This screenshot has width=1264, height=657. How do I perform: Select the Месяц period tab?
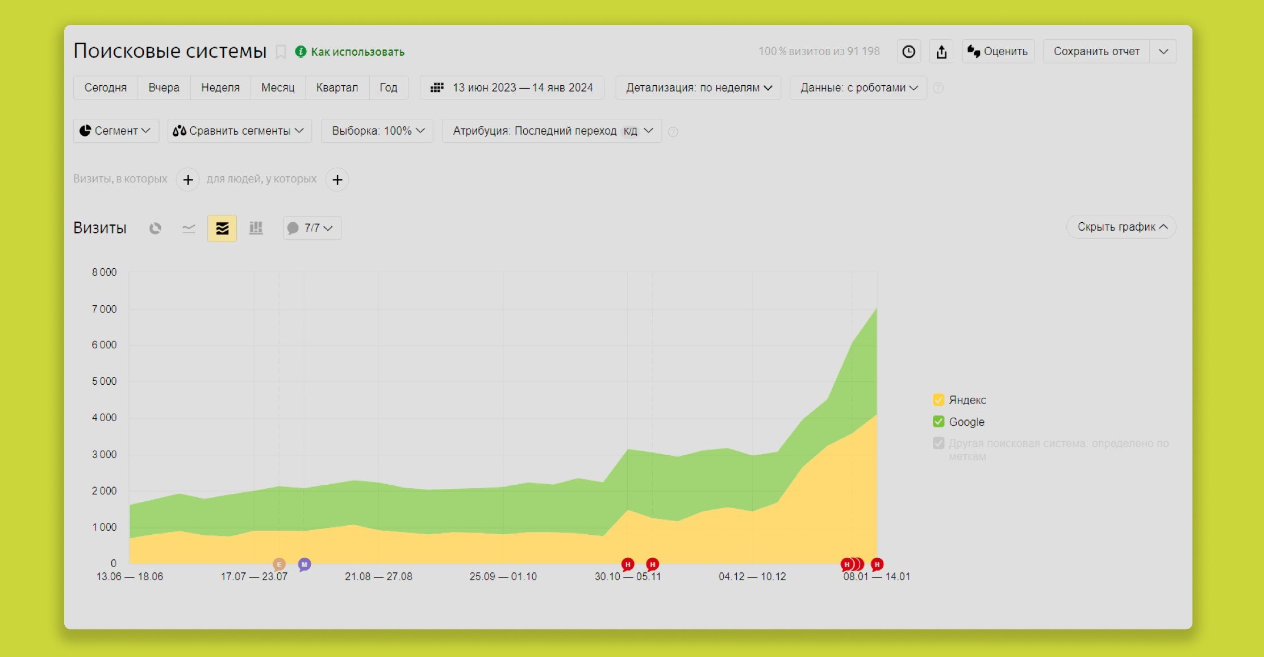tap(278, 88)
